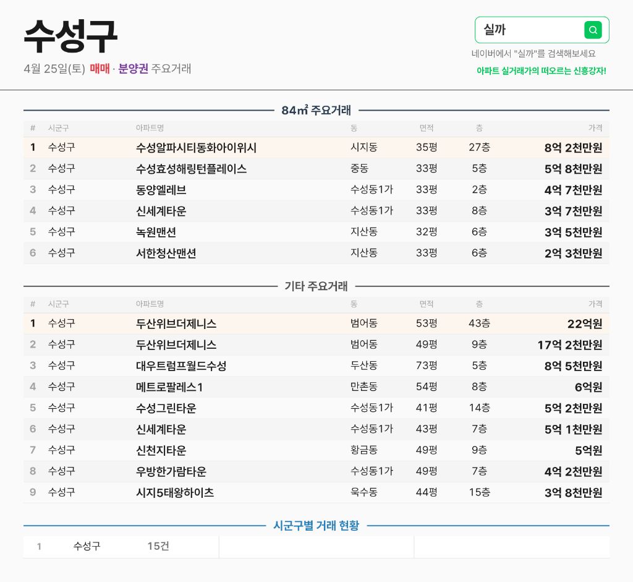The width and height of the screenshot is (633, 582).
Task: Click the 35평 area cell
Action: (x=427, y=147)
